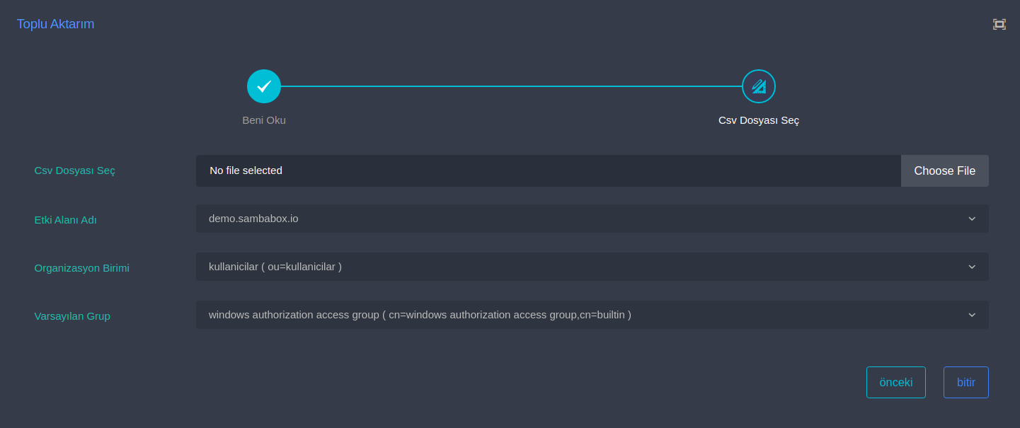Click the önceki button
This screenshot has height=428, width=1020.
895,382
